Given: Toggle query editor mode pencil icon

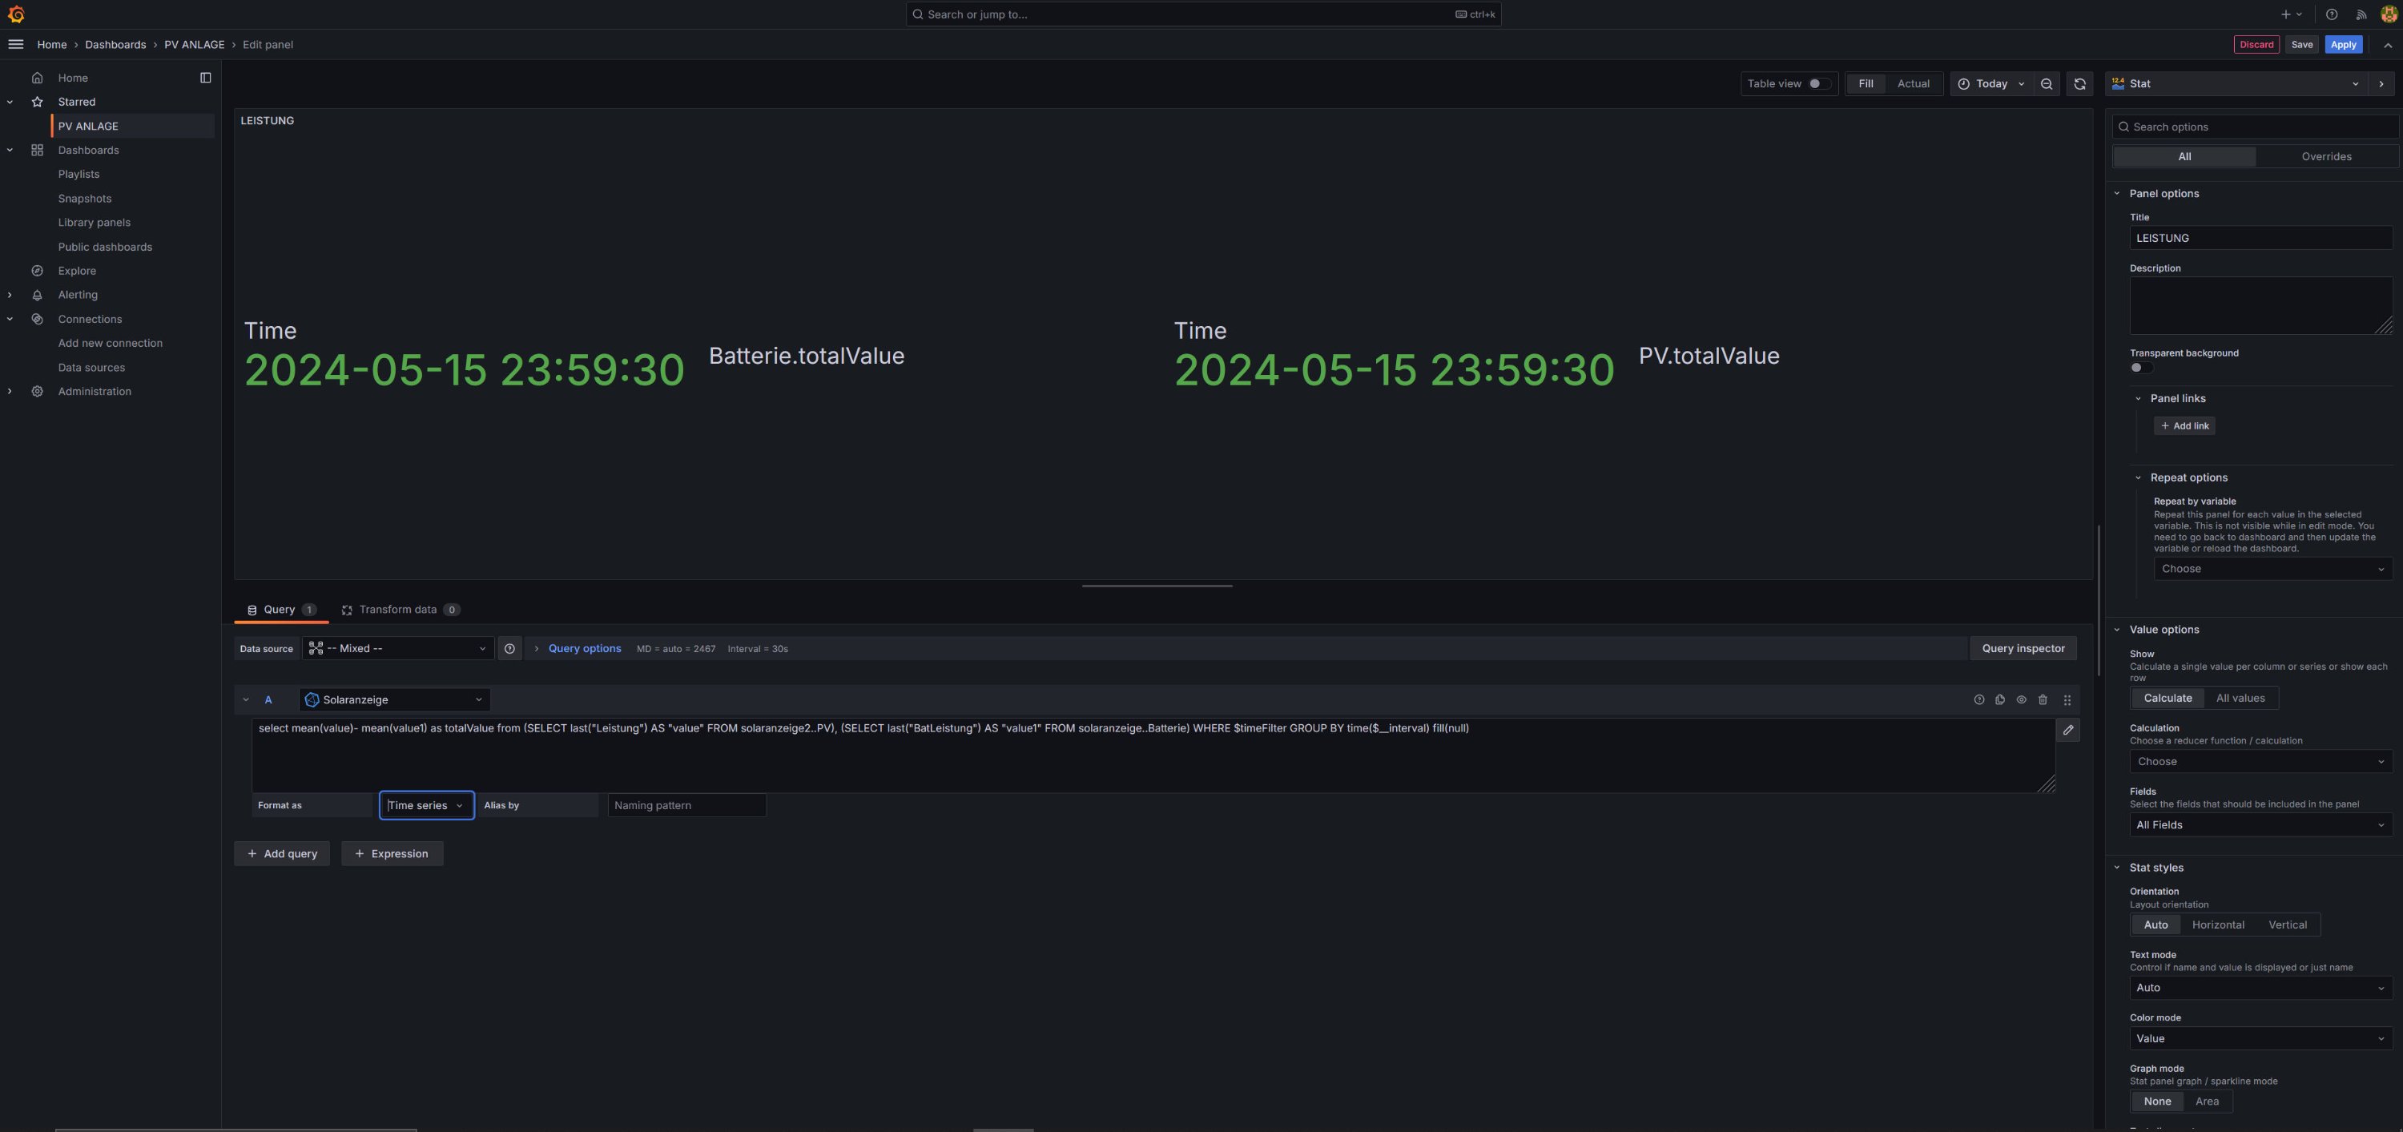Looking at the screenshot, I should tap(2068, 730).
